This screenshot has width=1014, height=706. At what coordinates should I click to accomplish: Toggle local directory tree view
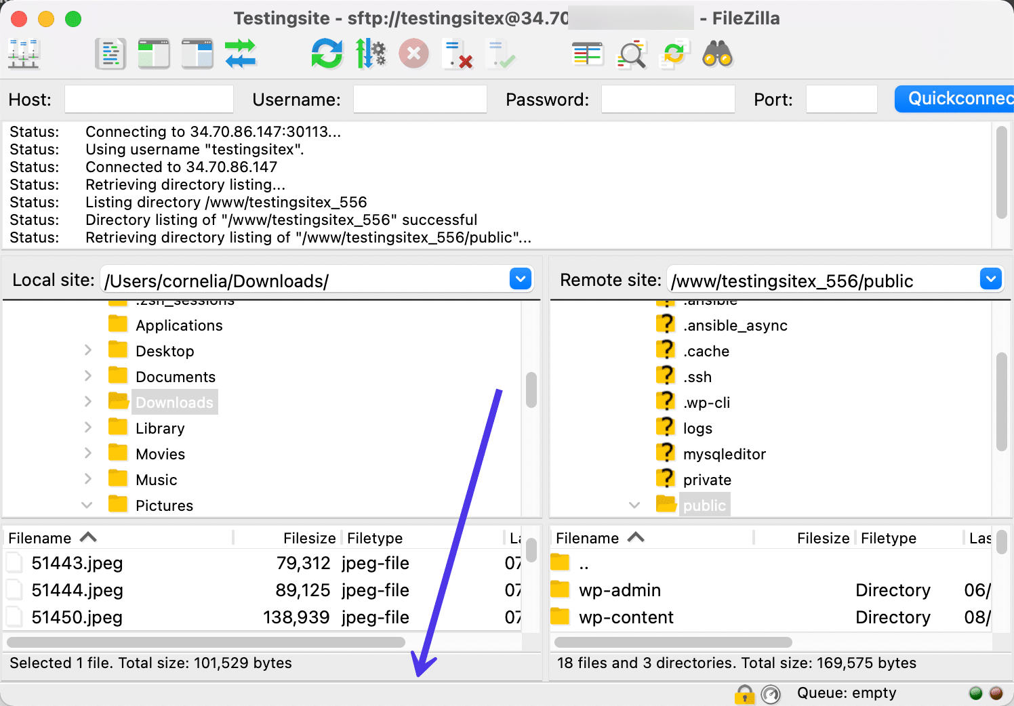(154, 54)
